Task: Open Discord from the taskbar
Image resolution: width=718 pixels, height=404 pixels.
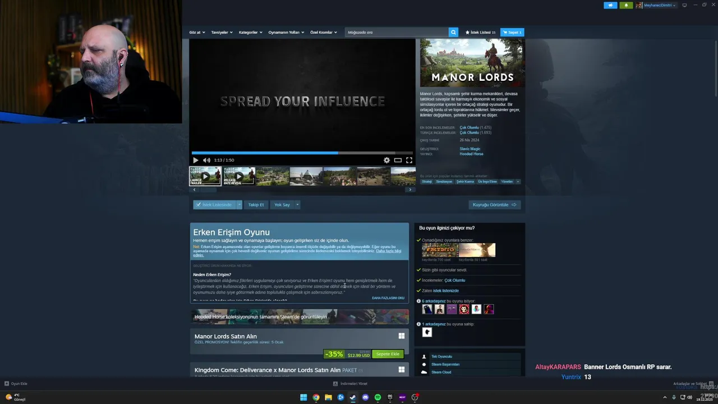Action: click(x=365, y=397)
